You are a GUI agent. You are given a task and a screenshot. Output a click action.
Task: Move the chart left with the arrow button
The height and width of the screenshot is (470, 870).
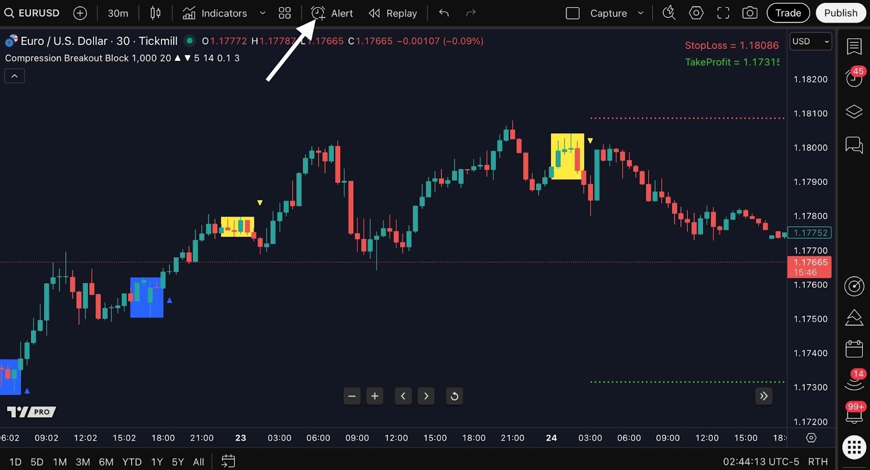[x=403, y=396]
